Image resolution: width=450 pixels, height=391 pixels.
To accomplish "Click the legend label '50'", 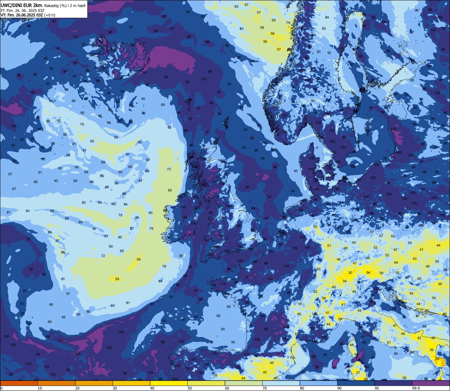I will 190,388.
